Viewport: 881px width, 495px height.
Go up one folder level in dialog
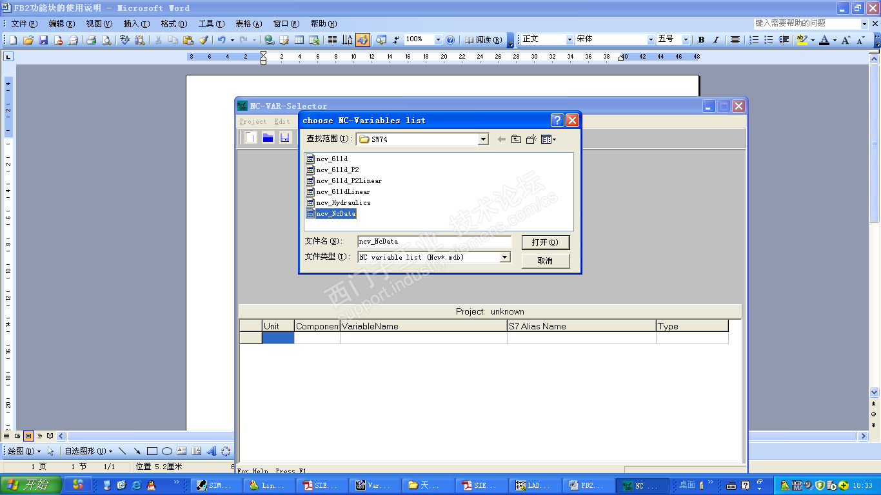(516, 139)
